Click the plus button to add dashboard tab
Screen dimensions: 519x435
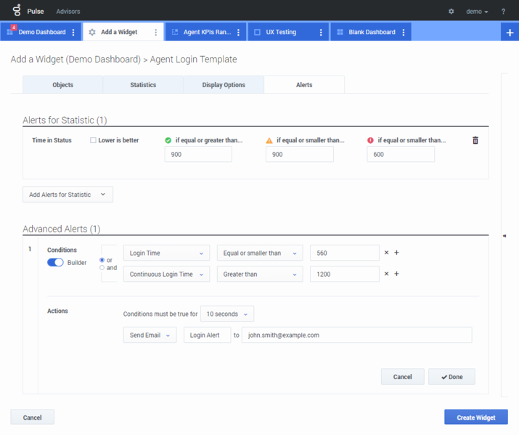[510, 33]
